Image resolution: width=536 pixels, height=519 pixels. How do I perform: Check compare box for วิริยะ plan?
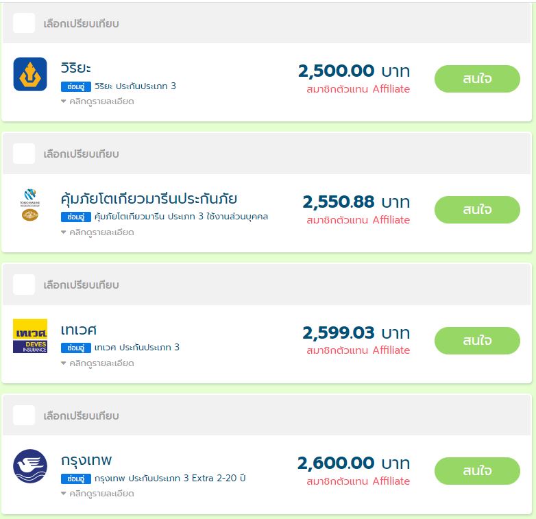[x=24, y=23]
